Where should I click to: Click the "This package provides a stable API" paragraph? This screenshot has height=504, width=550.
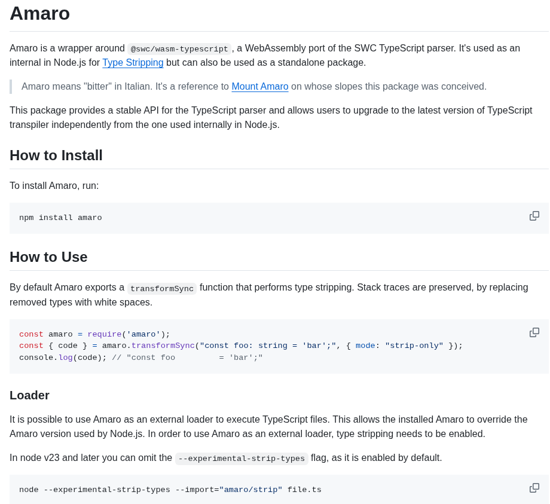[x=271, y=118]
